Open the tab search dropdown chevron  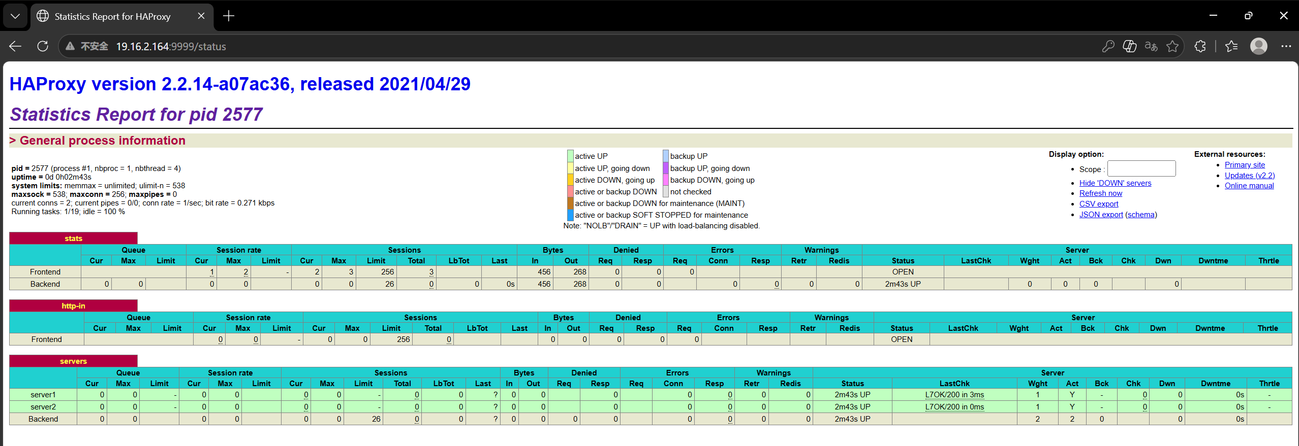(15, 16)
